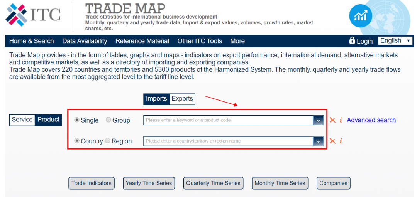417x197 pixels.
Task: Click the Yearly Time Series button
Action: 149,183
